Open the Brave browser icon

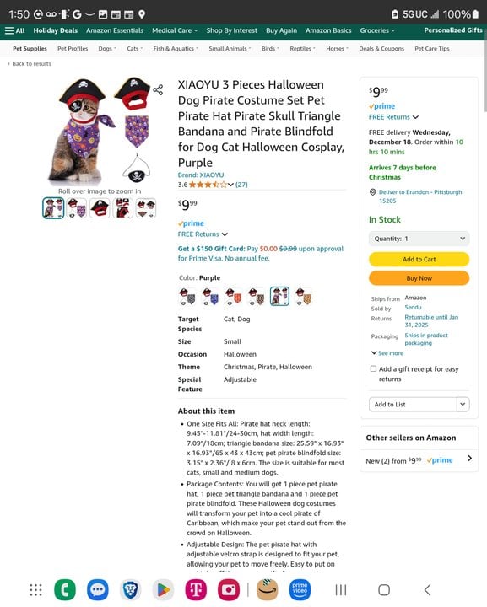[x=130, y=589]
